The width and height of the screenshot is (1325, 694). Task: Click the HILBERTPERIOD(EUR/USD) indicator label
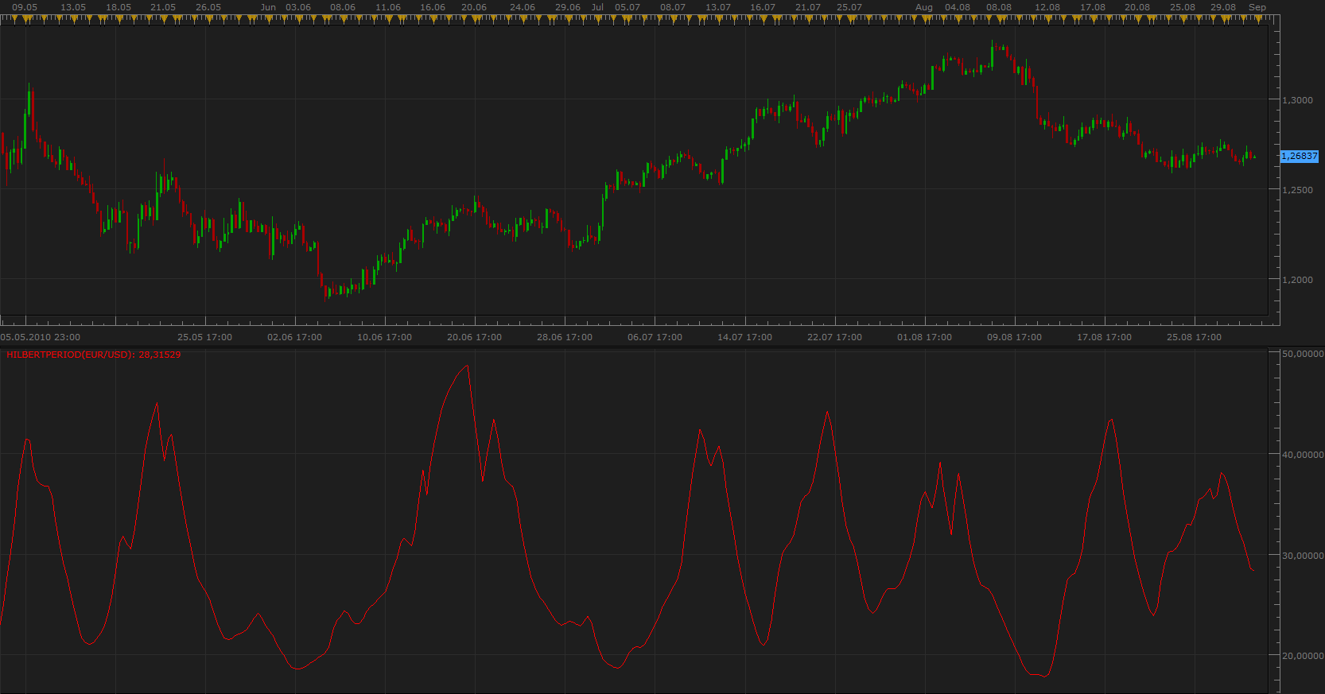pos(94,355)
